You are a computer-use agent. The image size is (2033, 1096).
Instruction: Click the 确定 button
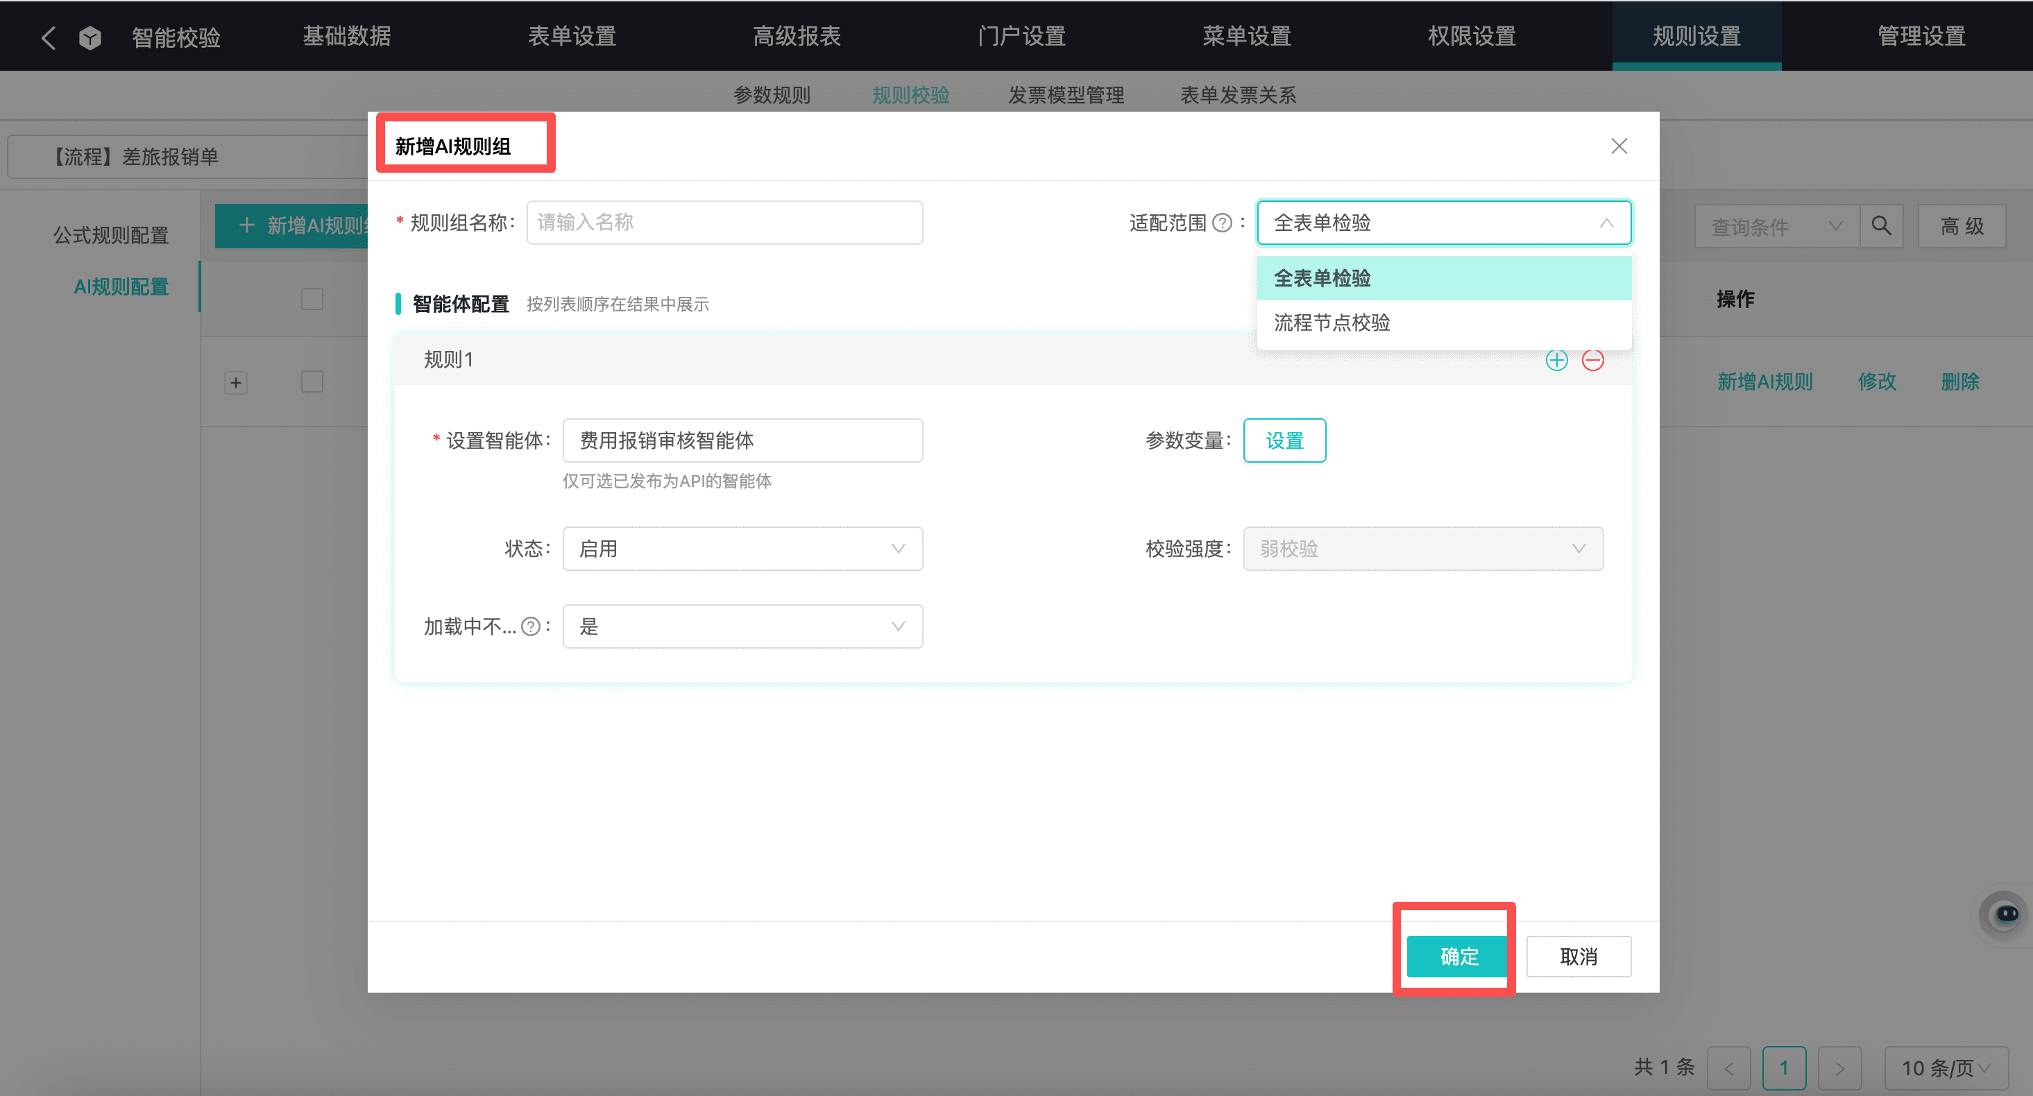1458,957
